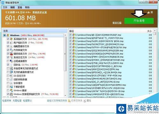Screen dimensions: 159x114
Task: Click file list scrollbar up arrow
Action: 155,31
